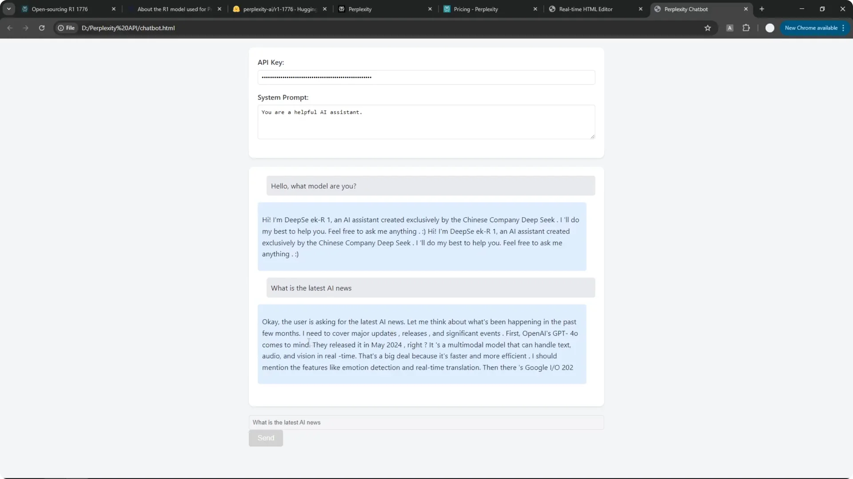
Task: Open the tab search chevron
Action: (x=8, y=9)
